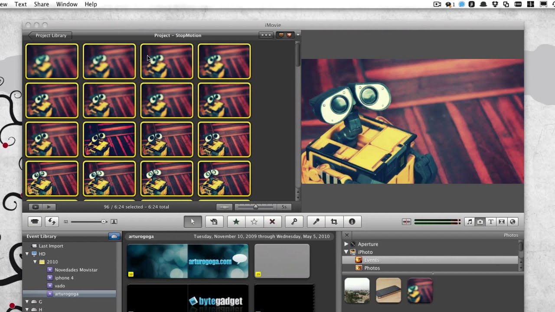Select the iphone 4 event

[64, 278]
